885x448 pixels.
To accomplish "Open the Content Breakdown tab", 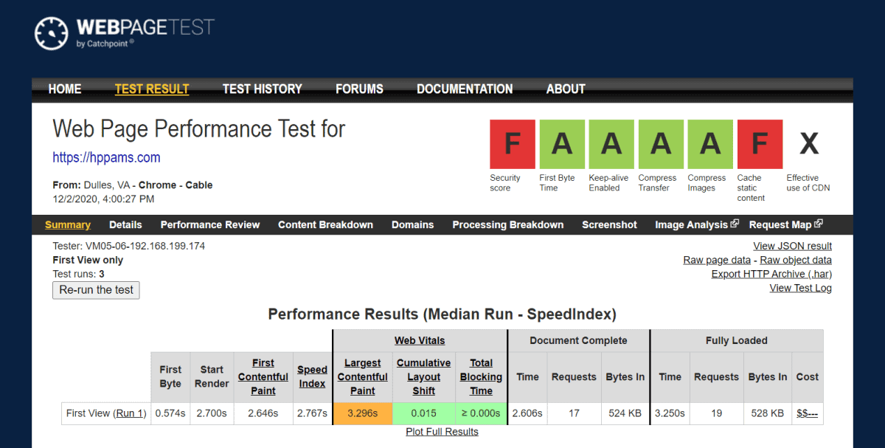I will 325,224.
